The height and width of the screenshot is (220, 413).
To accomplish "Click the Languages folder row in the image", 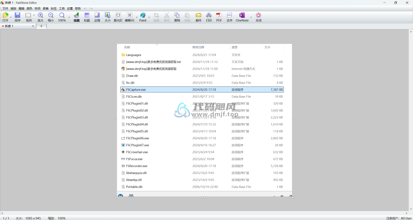I will click(202, 55).
